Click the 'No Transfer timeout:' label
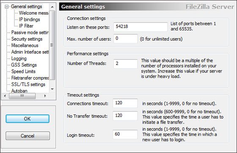Viewport: 237px width, 153px height. (87, 116)
